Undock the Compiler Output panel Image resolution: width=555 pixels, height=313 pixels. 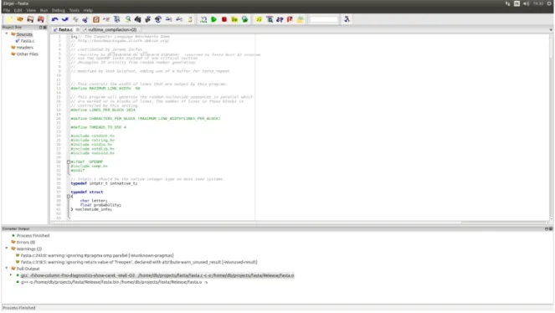(547, 228)
